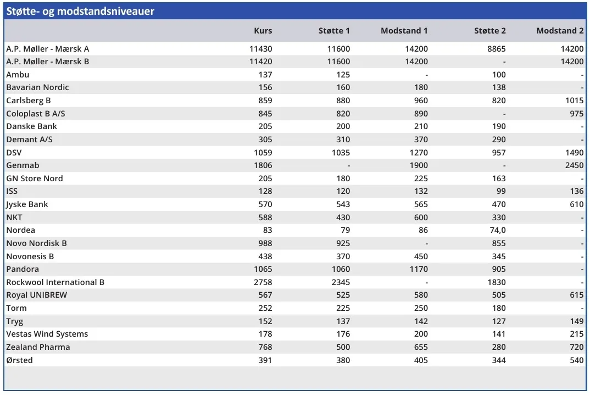Select the Modstand 2 column header
This screenshot has height=396, width=590.
click(560, 31)
